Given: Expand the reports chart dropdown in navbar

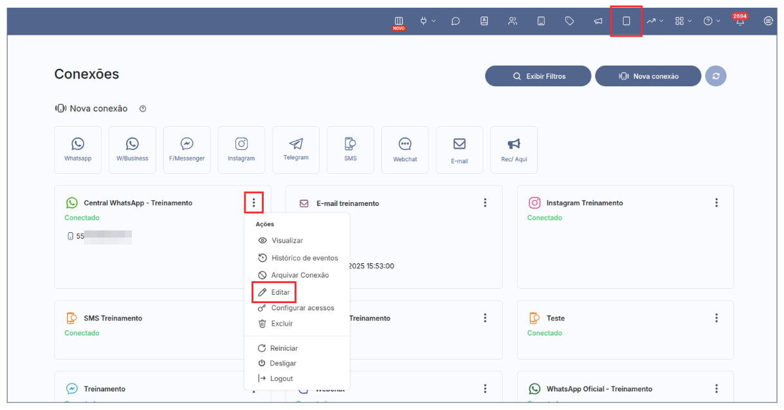Looking at the screenshot, I should click(655, 21).
